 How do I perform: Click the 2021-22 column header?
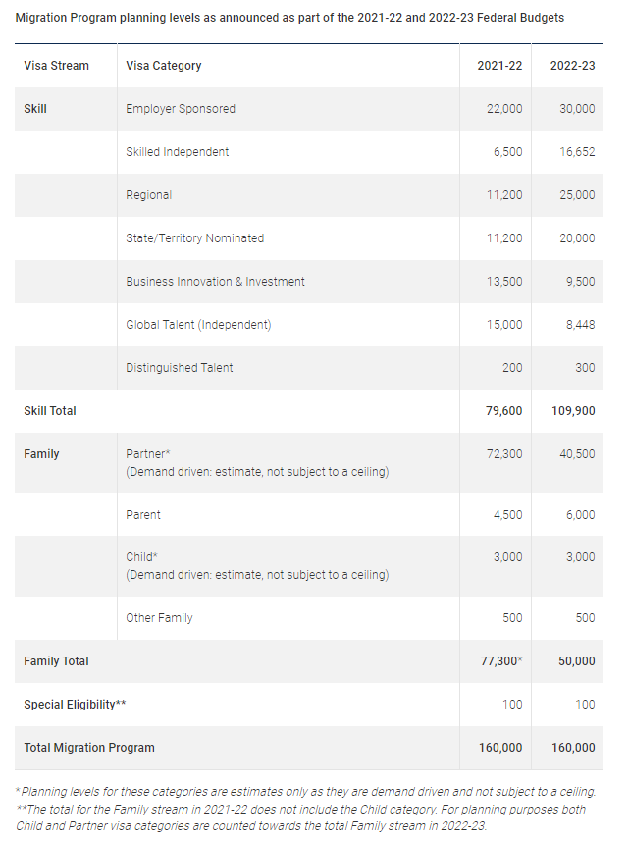[499, 66]
